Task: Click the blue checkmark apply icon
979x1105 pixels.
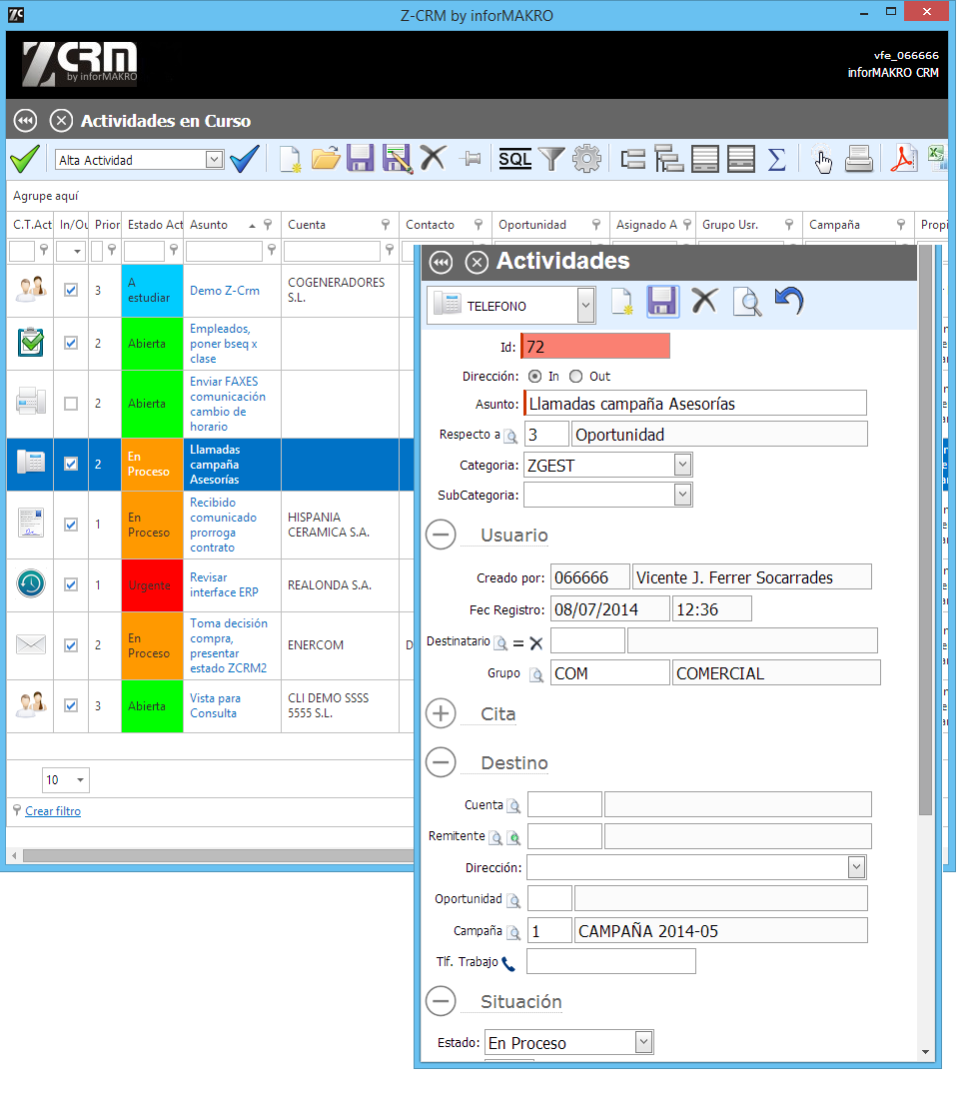Action: pos(244,159)
